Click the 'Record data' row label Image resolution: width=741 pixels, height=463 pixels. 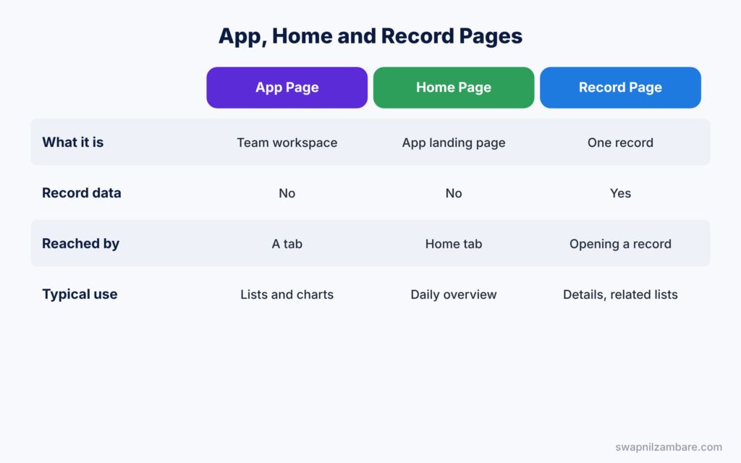81,192
